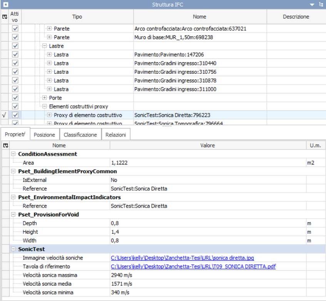
Task: Collapse the Pset_ProvisionForVoid group
Action: [14, 215]
